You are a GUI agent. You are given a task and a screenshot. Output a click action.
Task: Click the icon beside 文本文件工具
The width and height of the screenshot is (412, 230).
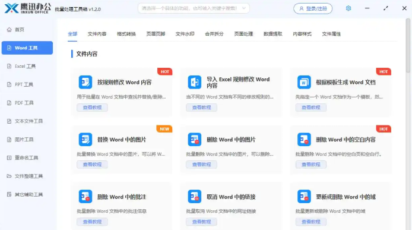click(9, 121)
